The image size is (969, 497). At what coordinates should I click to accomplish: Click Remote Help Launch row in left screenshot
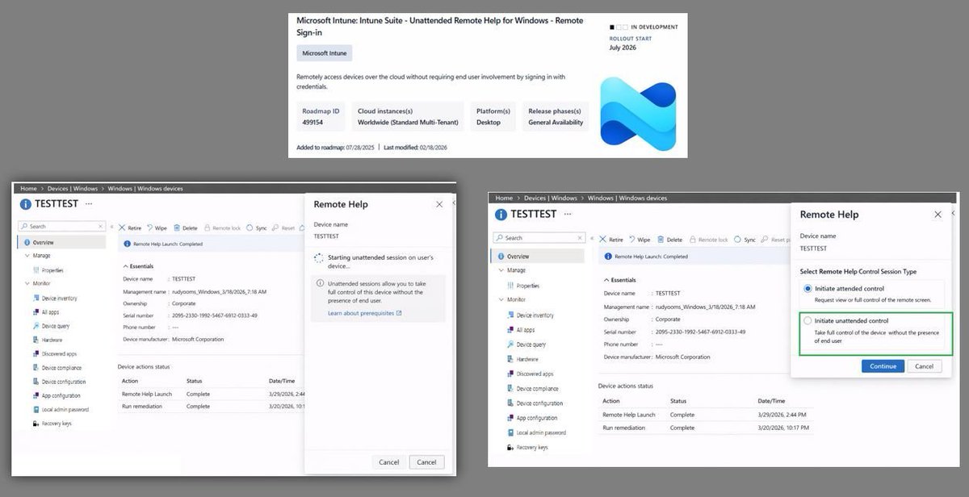[x=210, y=394]
